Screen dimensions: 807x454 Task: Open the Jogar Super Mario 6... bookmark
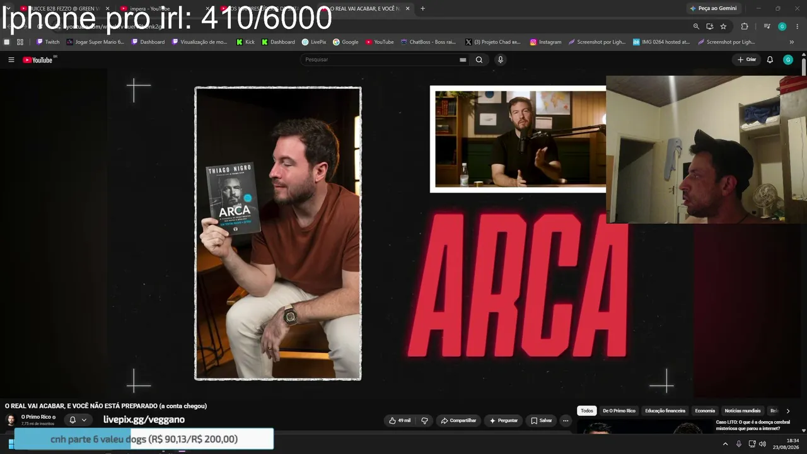click(95, 42)
